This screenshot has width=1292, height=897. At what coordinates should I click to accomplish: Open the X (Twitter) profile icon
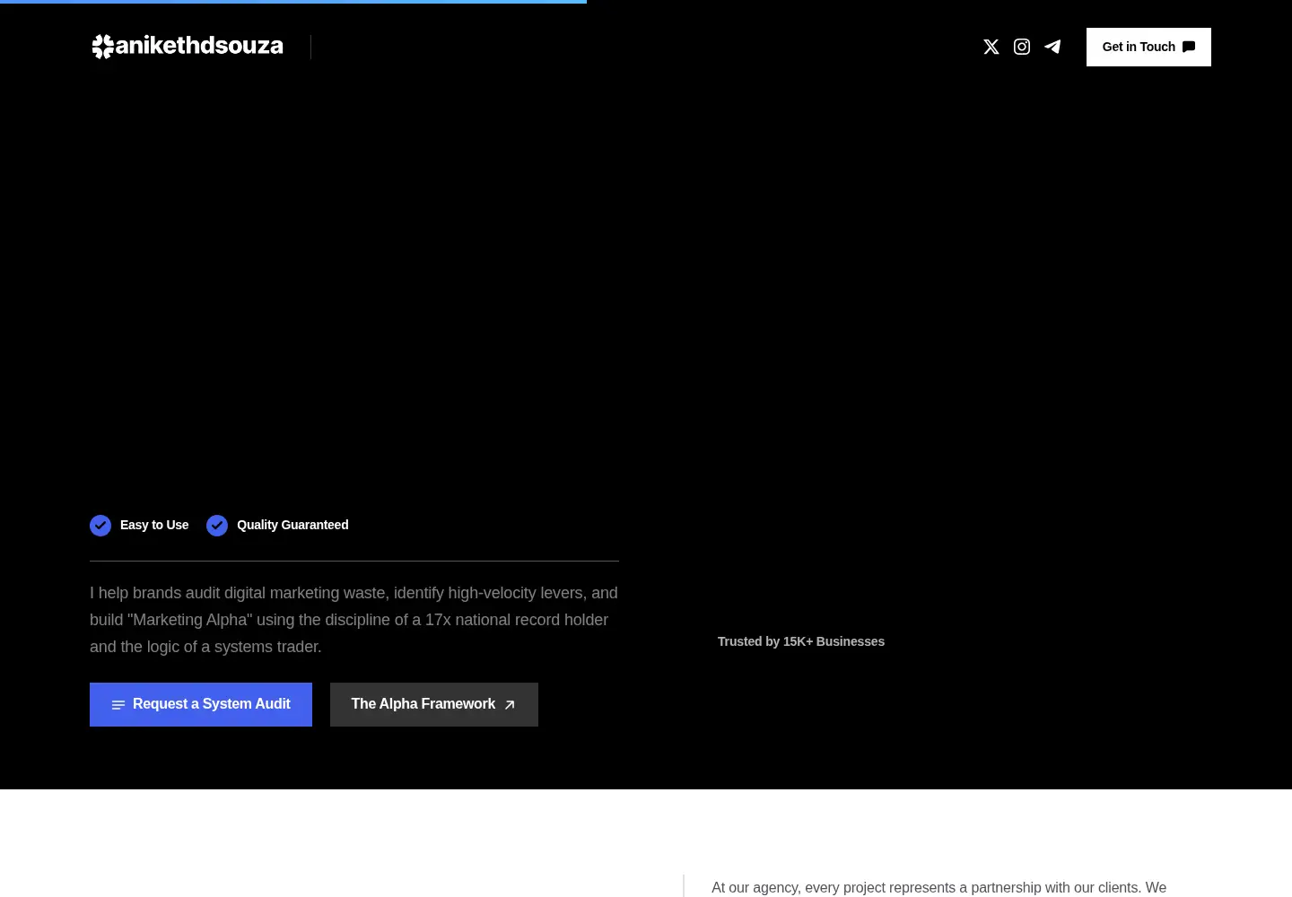991,47
